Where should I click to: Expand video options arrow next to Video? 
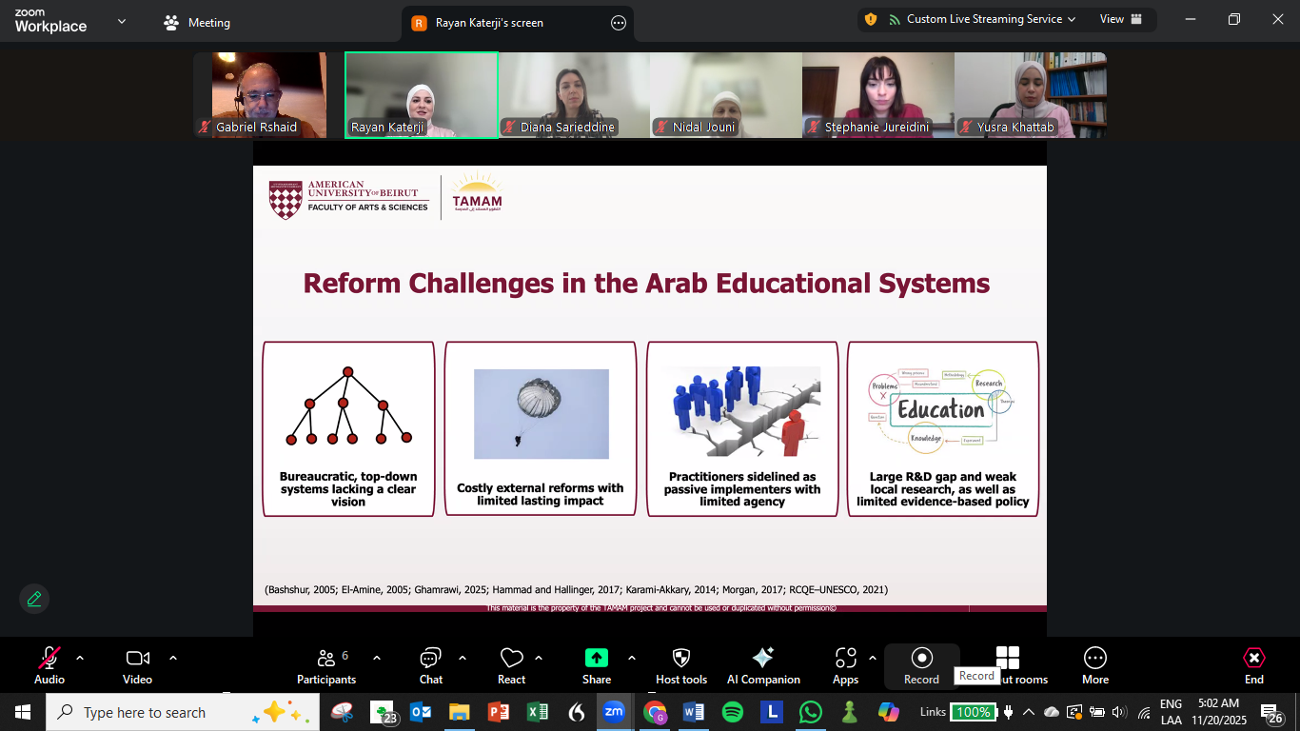[173, 658]
